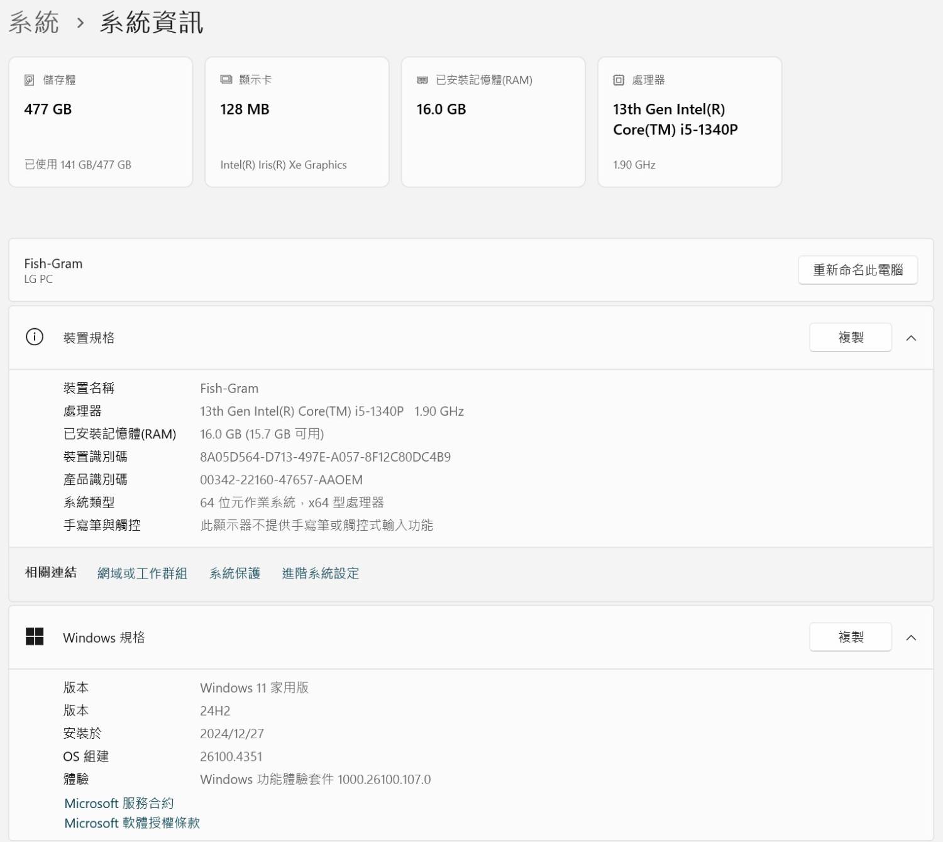This screenshot has height=842, width=943.
Task: Collapse the 裝置規格 section
Action: point(911,338)
